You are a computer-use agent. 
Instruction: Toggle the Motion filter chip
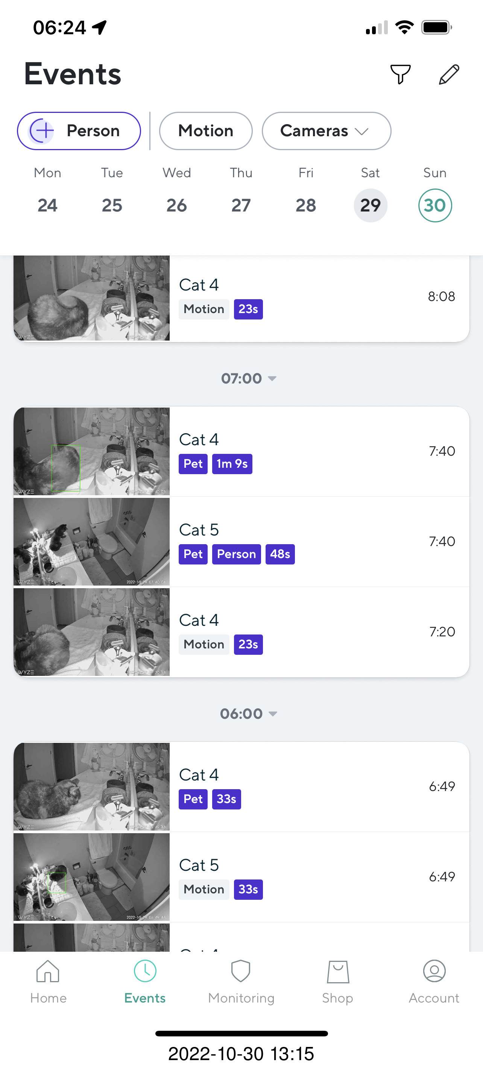(x=206, y=131)
